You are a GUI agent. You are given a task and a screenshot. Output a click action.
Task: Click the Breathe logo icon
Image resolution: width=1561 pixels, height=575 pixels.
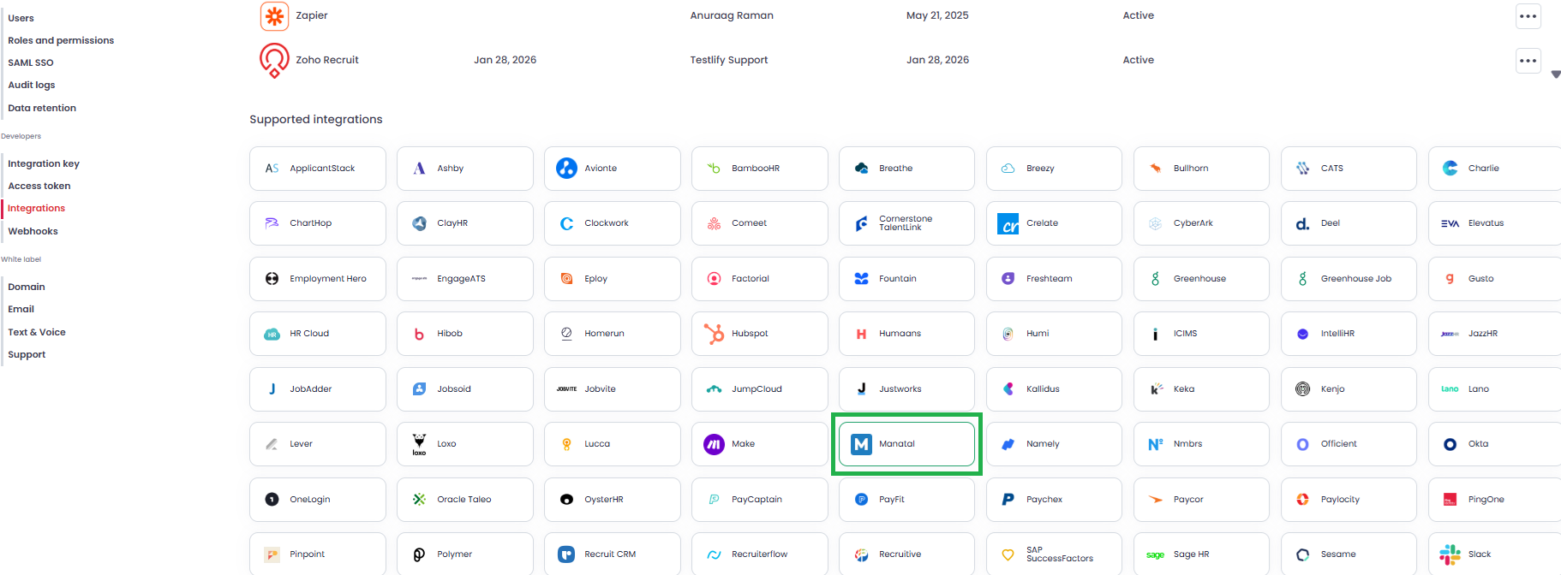[x=861, y=169]
